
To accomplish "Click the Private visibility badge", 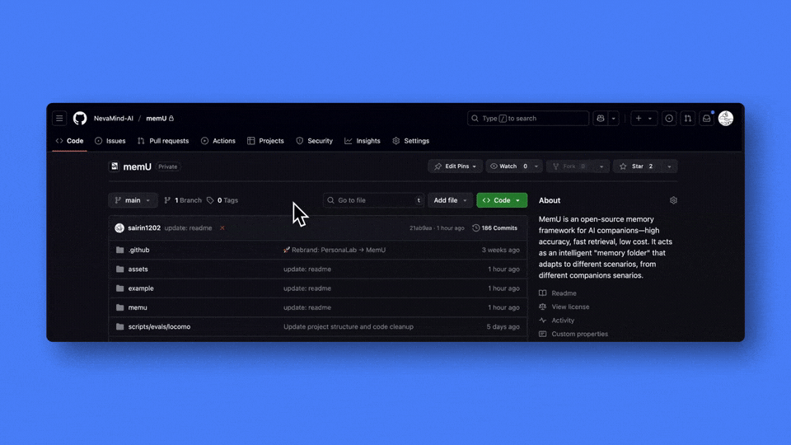I will coord(168,166).
